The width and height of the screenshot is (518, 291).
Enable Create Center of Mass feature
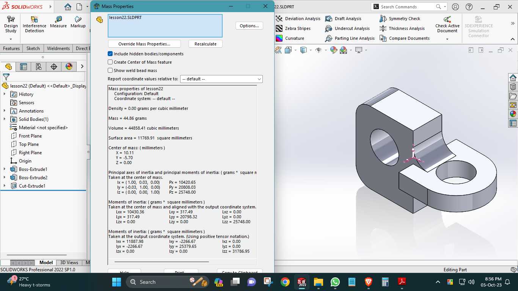pyautogui.click(x=110, y=62)
